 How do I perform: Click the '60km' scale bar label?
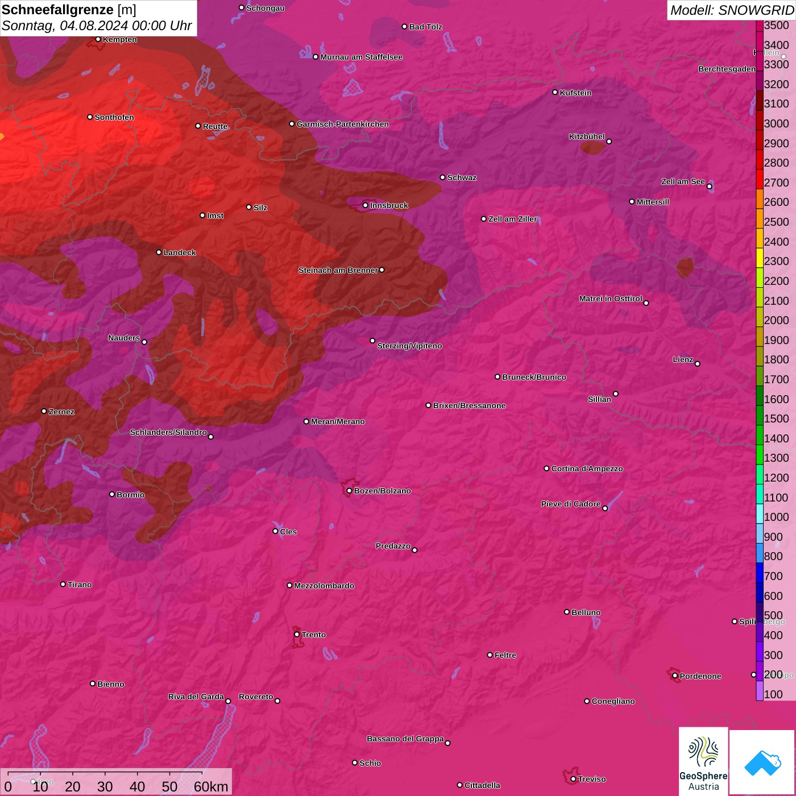pos(211,786)
